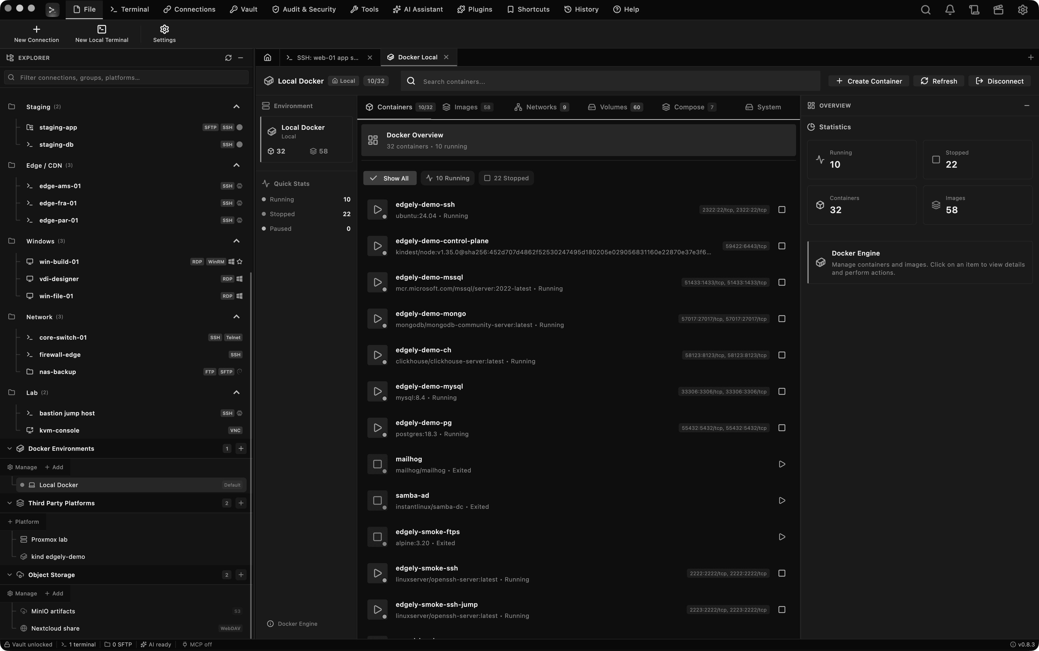This screenshot has height=651, width=1039.
Task: Click the Create Container button
Action: 869,81
